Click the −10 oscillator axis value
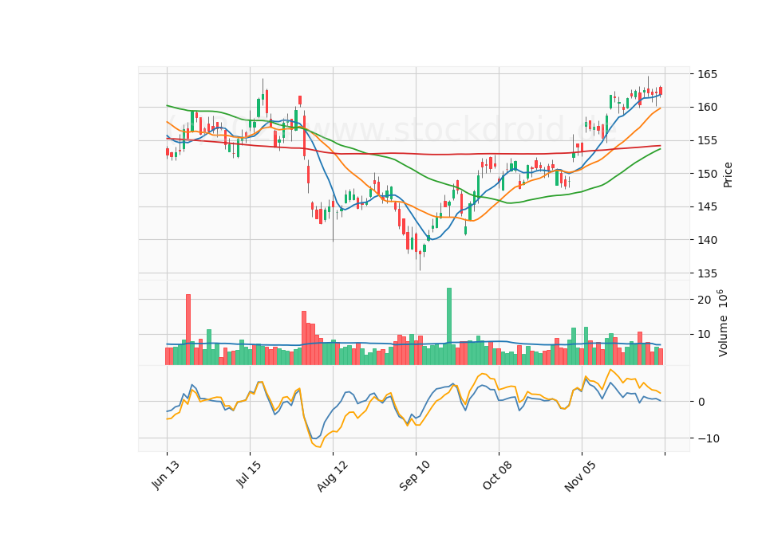This screenshot has height=550, width=766. tap(709, 438)
